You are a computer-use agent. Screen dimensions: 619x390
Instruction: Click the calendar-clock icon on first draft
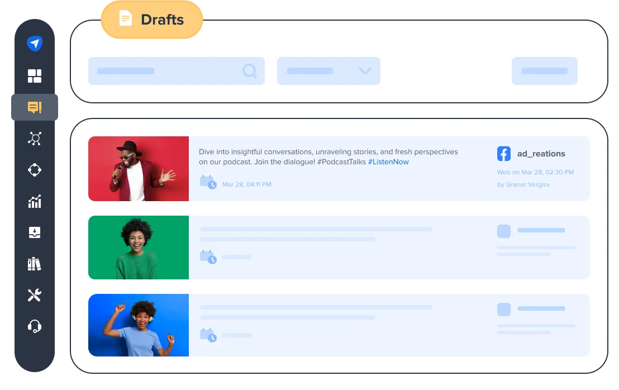(x=208, y=183)
